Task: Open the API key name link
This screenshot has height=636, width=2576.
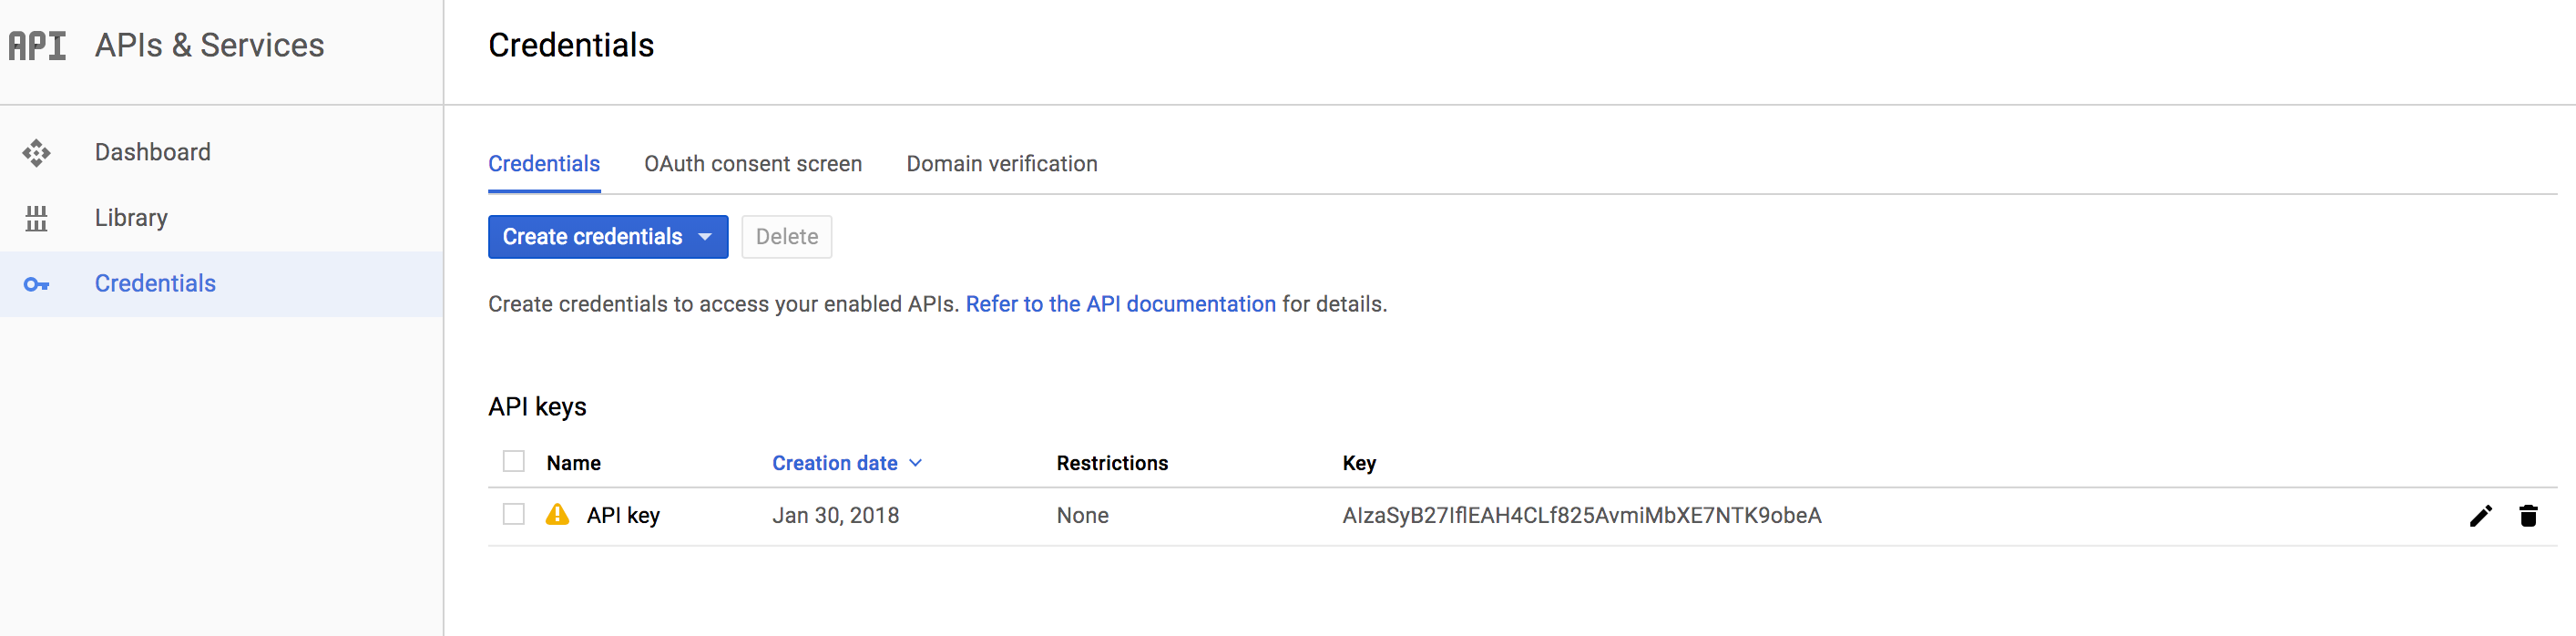Action: [623, 516]
